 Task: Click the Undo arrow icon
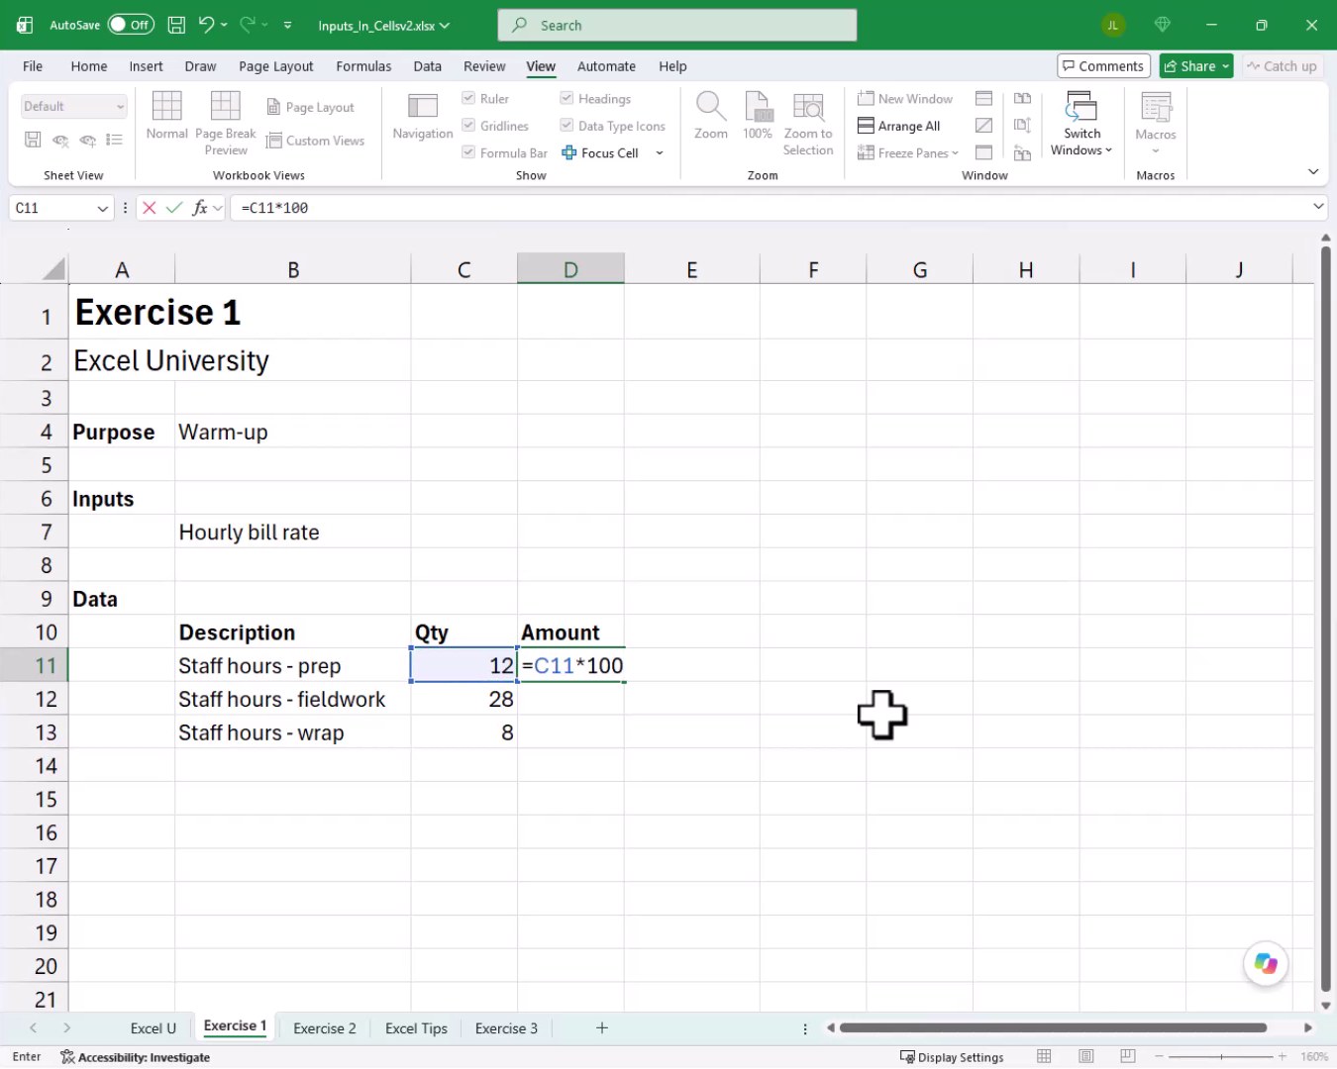click(x=206, y=25)
